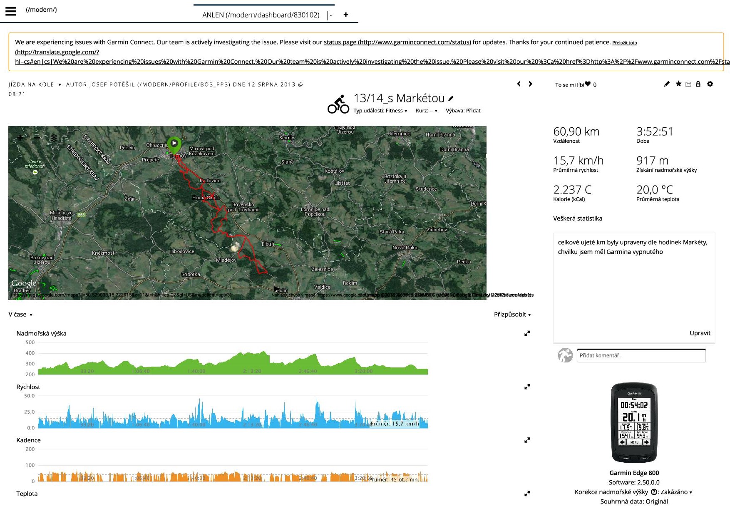Viewport: 730px width, 516px height.
Task: Edit activity title with pencil icon
Action: coord(451,99)
